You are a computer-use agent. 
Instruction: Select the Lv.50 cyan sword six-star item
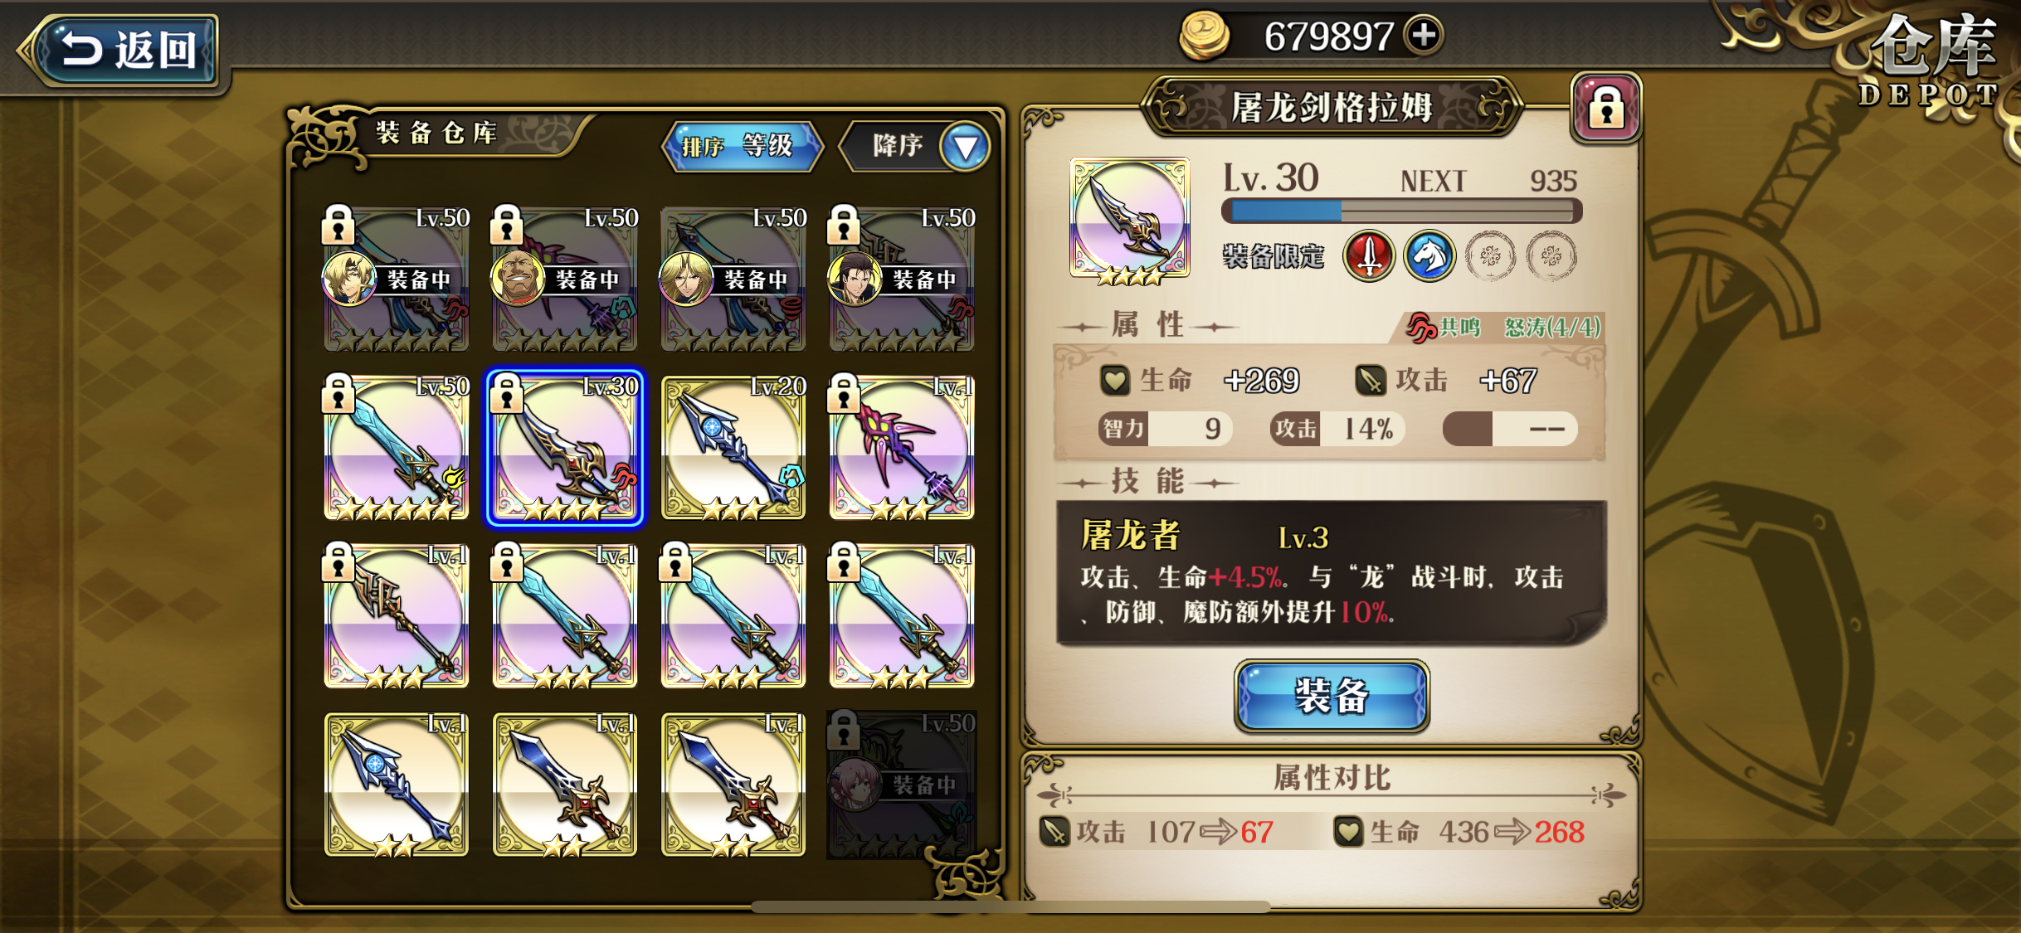tap(397, 448)
